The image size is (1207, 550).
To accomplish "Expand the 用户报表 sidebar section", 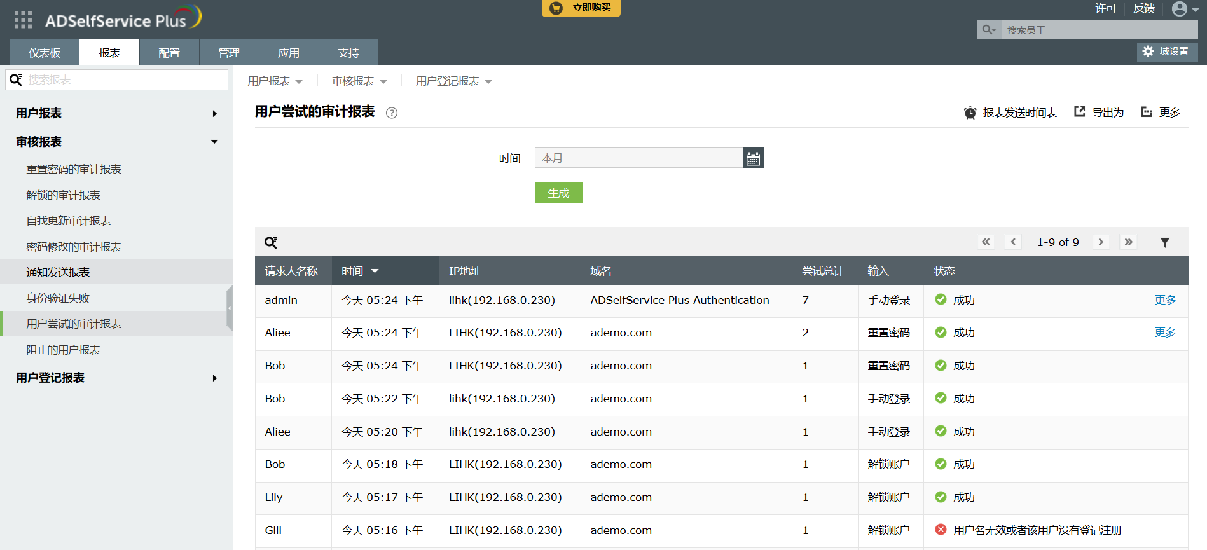I will tap(214, 114).
